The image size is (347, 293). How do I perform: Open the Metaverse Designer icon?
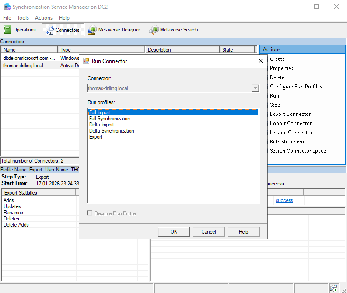coord(92,30)
